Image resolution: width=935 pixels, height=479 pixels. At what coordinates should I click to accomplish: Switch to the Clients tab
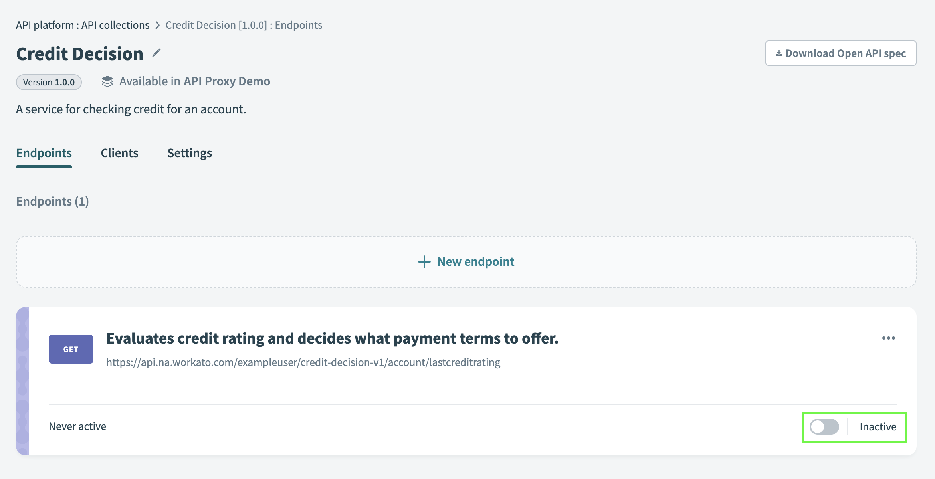click(119, 153)
